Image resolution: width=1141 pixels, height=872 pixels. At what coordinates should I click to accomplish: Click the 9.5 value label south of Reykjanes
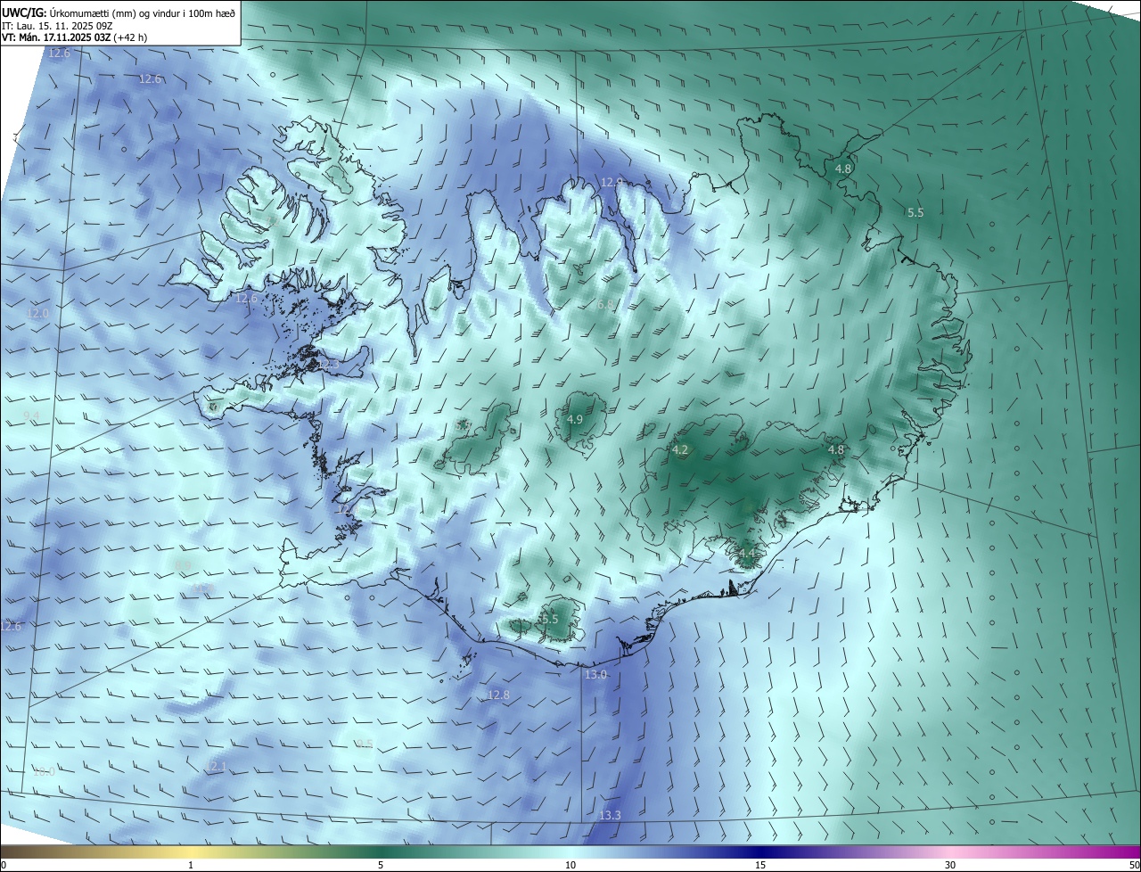point(364,744)
